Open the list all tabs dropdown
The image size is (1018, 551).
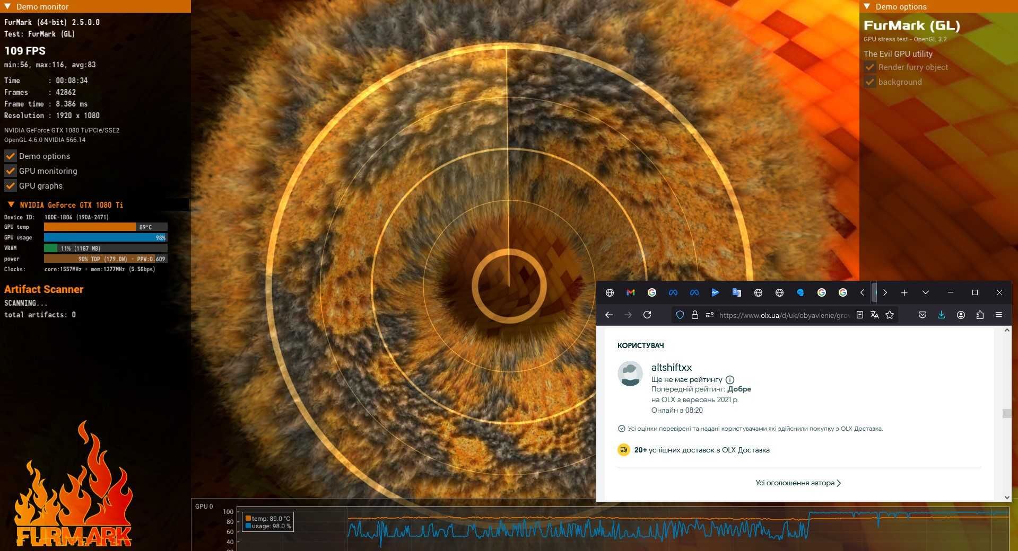coord(926,292)
